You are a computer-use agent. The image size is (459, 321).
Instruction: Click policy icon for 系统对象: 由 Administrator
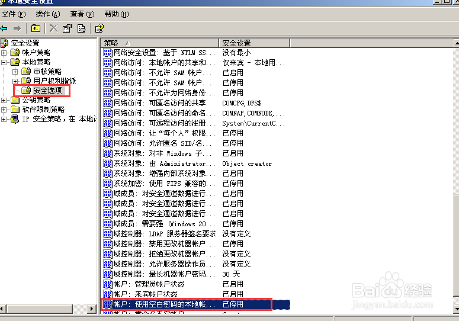[x=108, y=163]
